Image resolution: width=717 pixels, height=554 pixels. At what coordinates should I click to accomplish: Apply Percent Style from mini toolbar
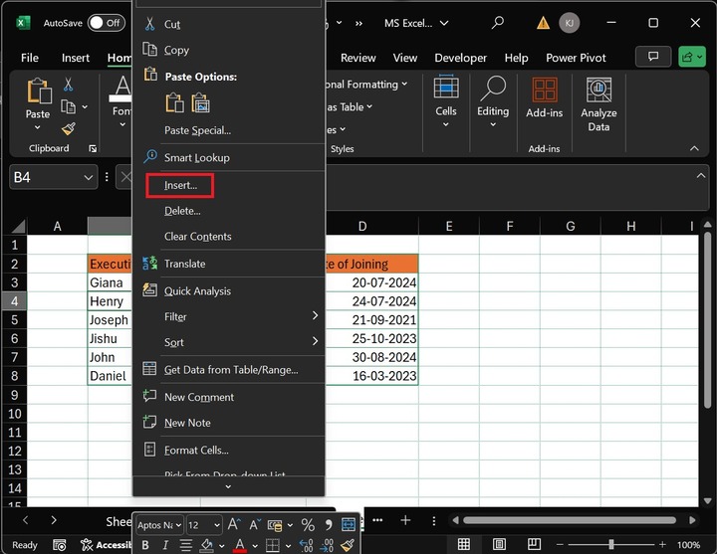pos(308,524)
